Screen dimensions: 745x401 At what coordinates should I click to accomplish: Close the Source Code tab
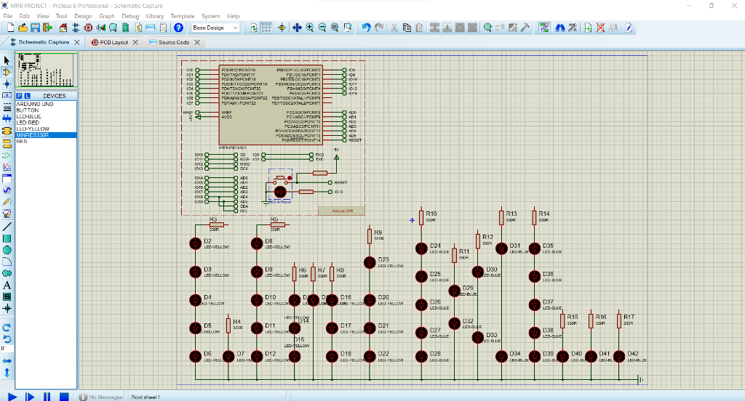(197, 42)
